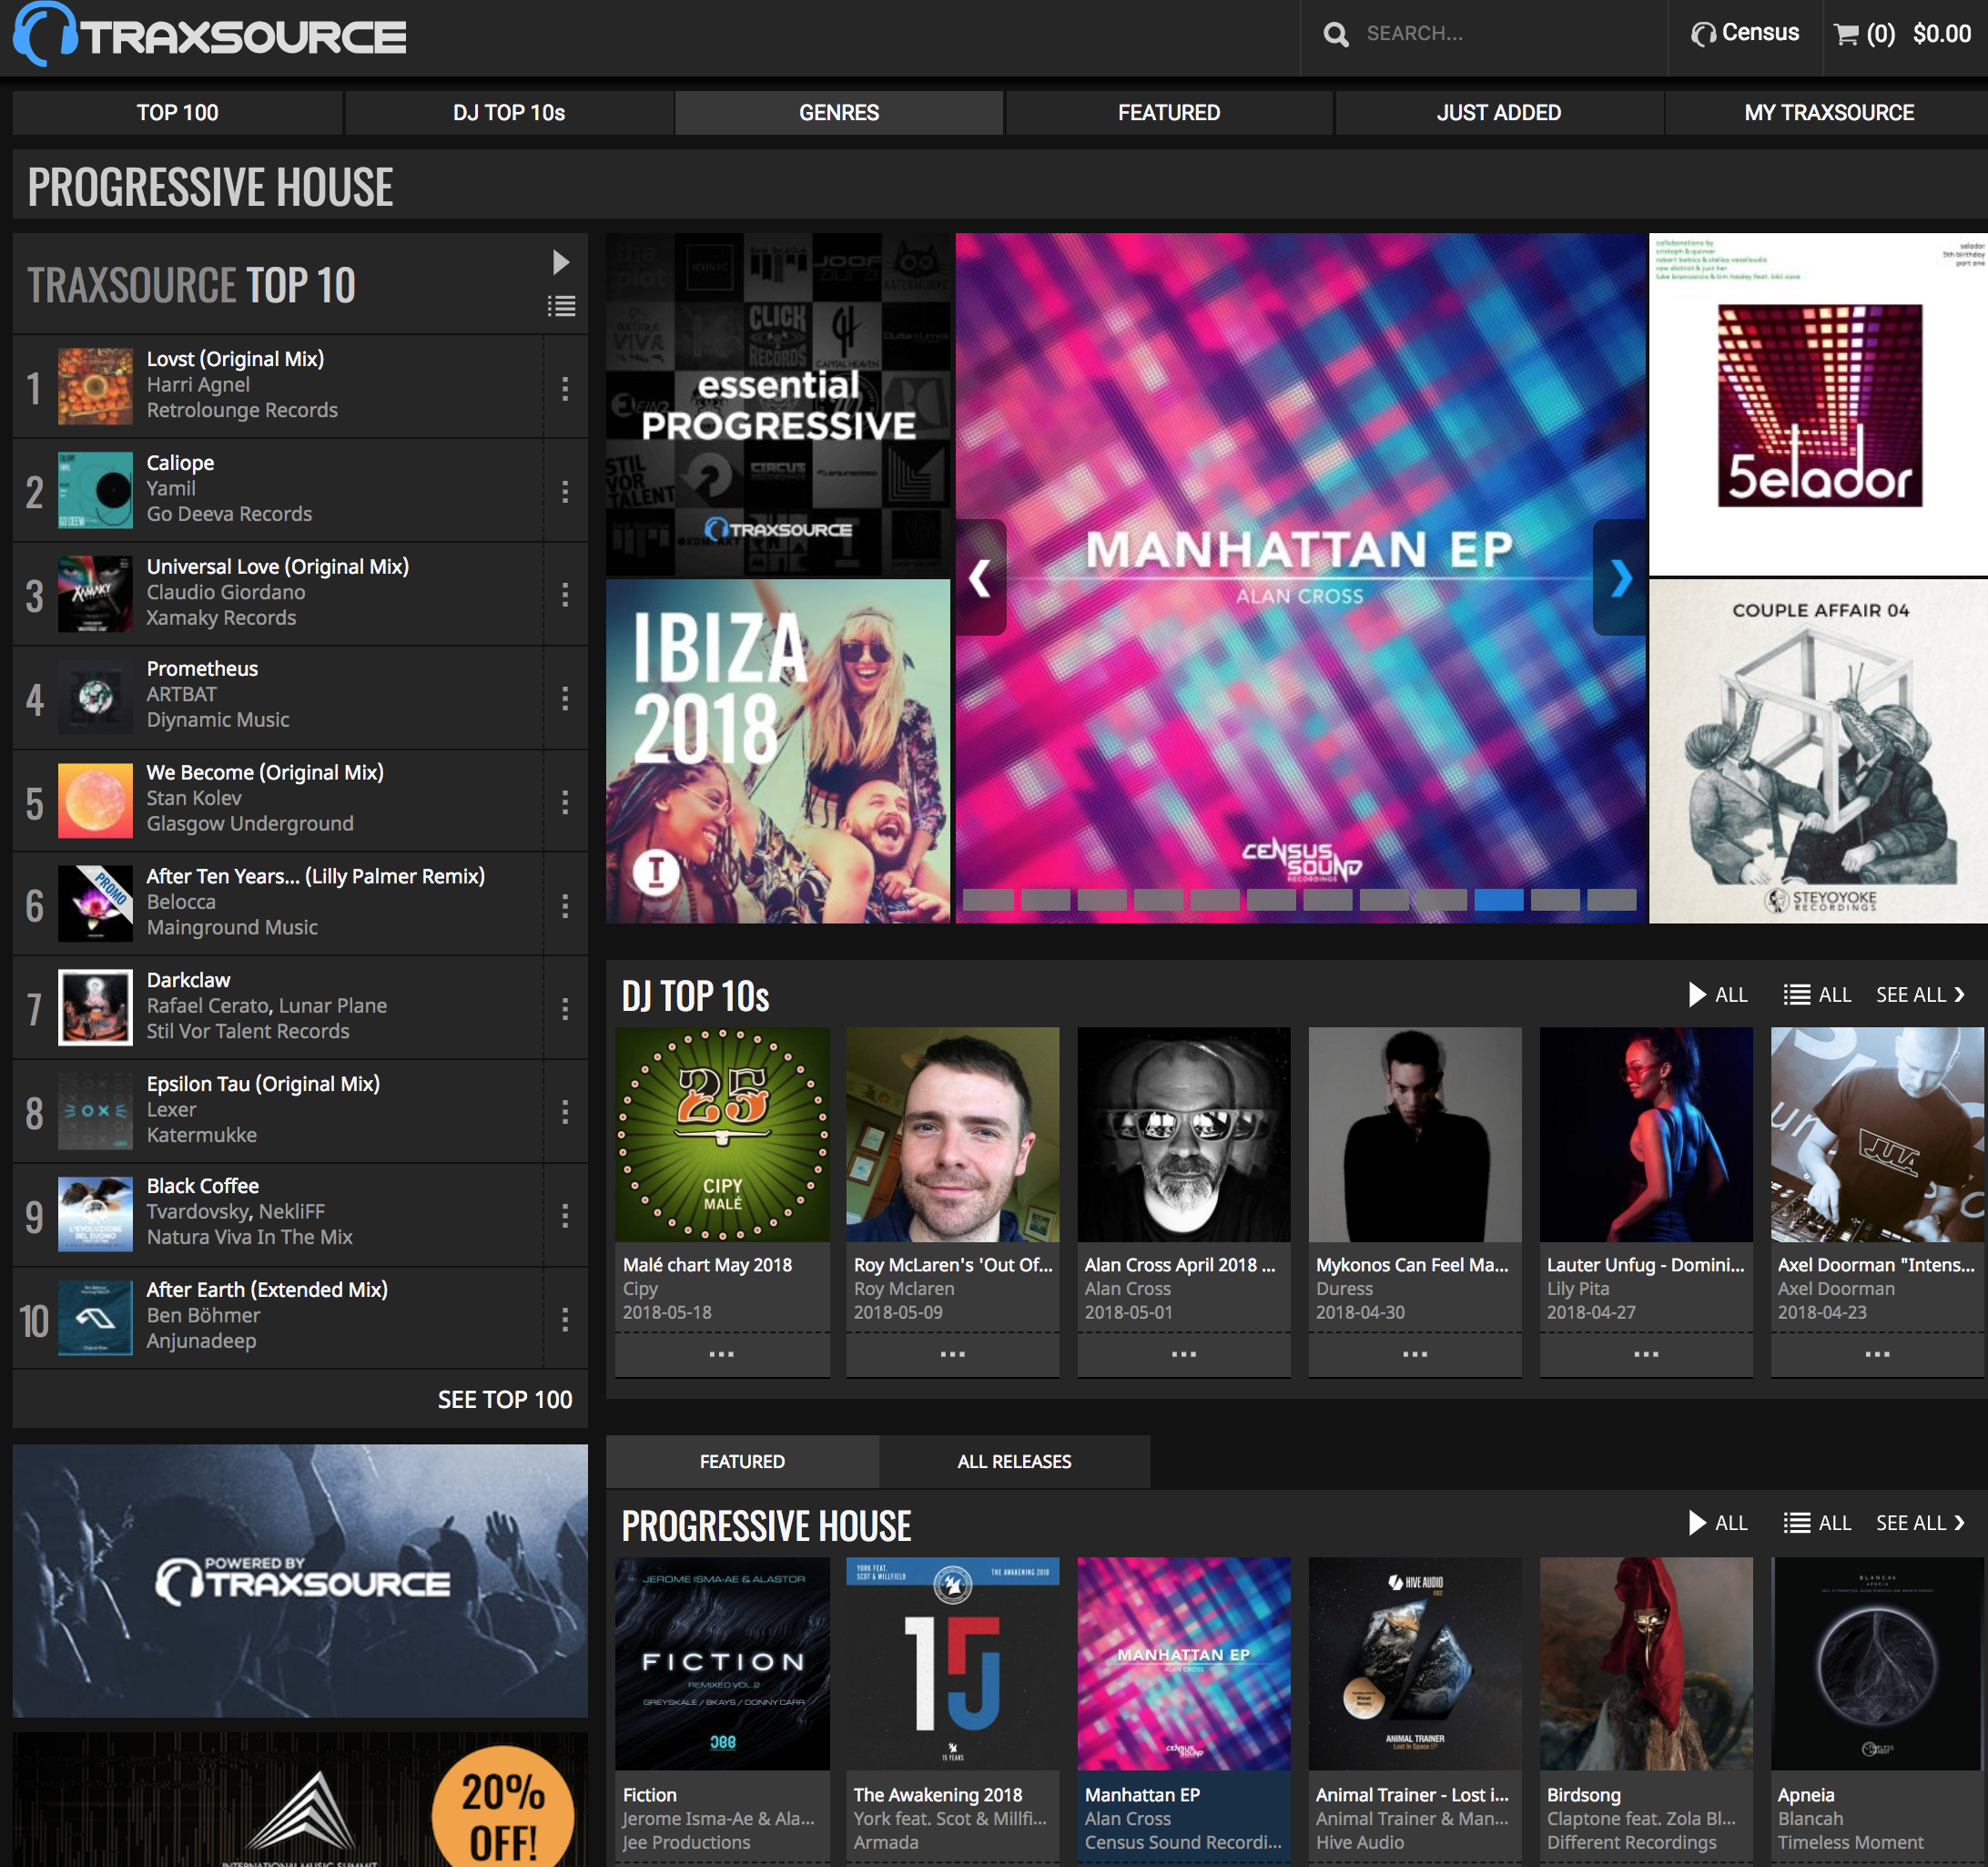Click the Harri Agnel artist link
The width and height of the screenshot is (1988, 1867).
coord(198,385)
